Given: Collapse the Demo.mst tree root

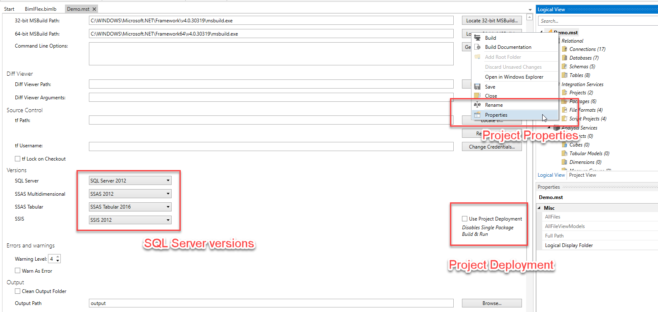Looking at the screenshot, I should coord(541,32).
